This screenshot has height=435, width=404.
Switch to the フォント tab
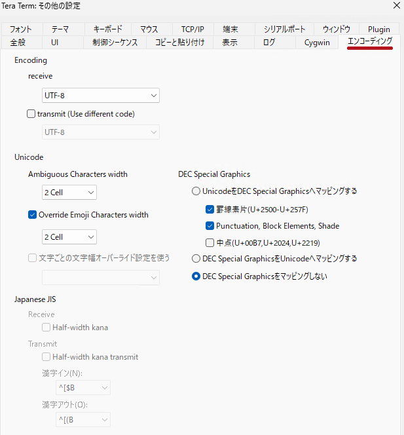pos(20,29)
